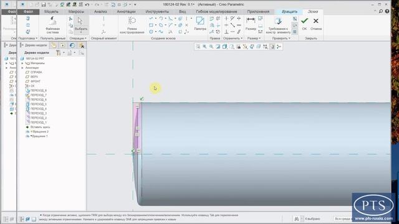Click the symmetric constraint icon
This screenshot has width=399, height=224.
239,19
